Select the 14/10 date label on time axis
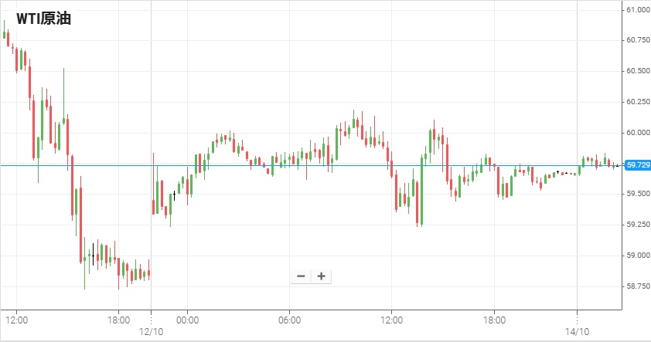The image size is (651, 342). pos(577,330)
